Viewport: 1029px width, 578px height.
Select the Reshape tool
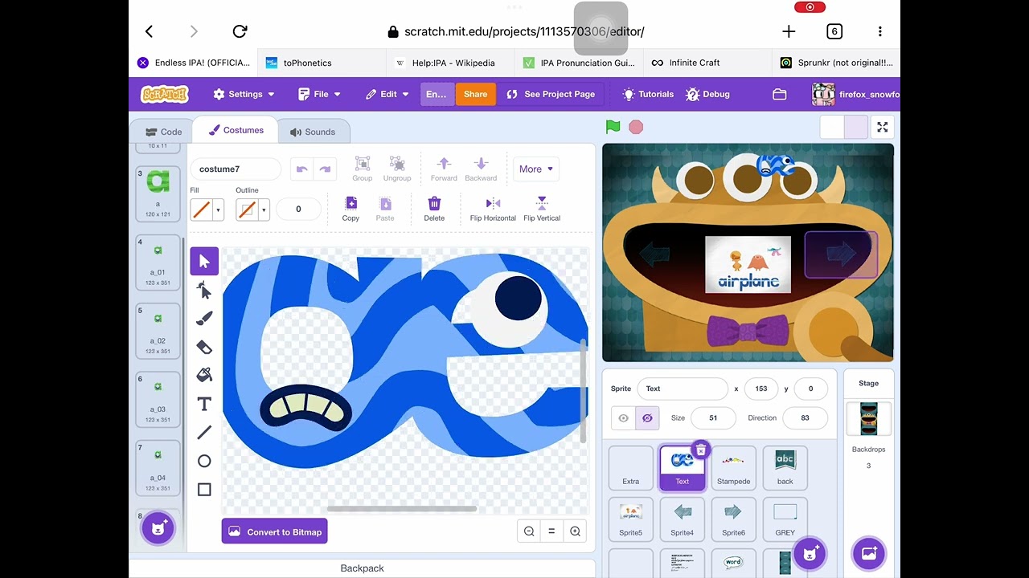pyautogui.click(x=204, y=290)
